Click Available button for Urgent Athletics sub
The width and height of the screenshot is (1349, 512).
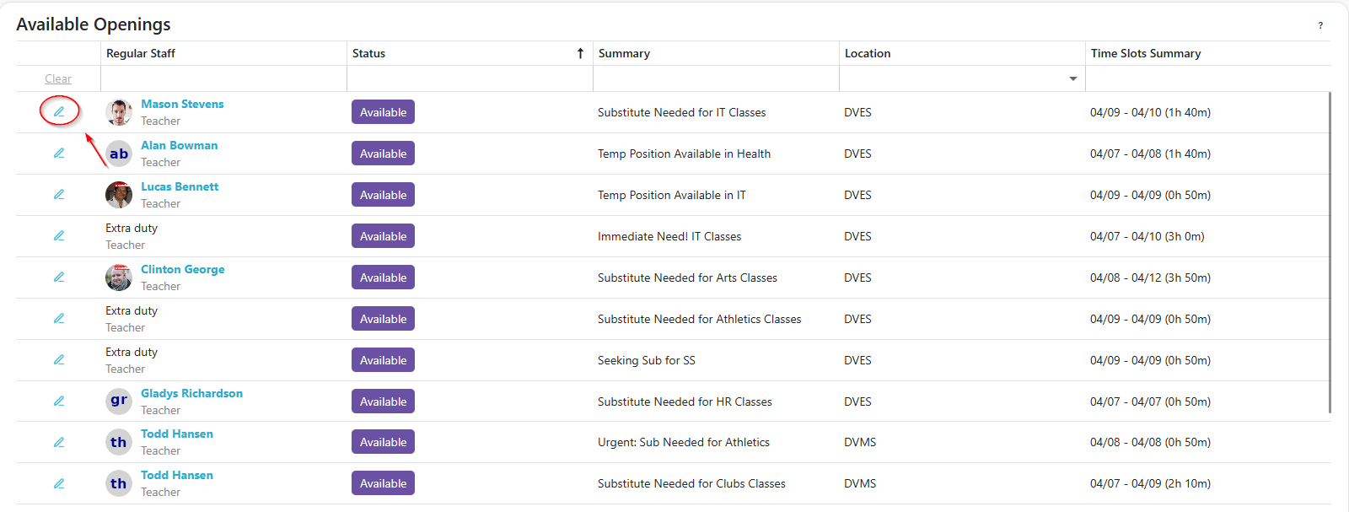pyautogui.click(x=383, y=442)
